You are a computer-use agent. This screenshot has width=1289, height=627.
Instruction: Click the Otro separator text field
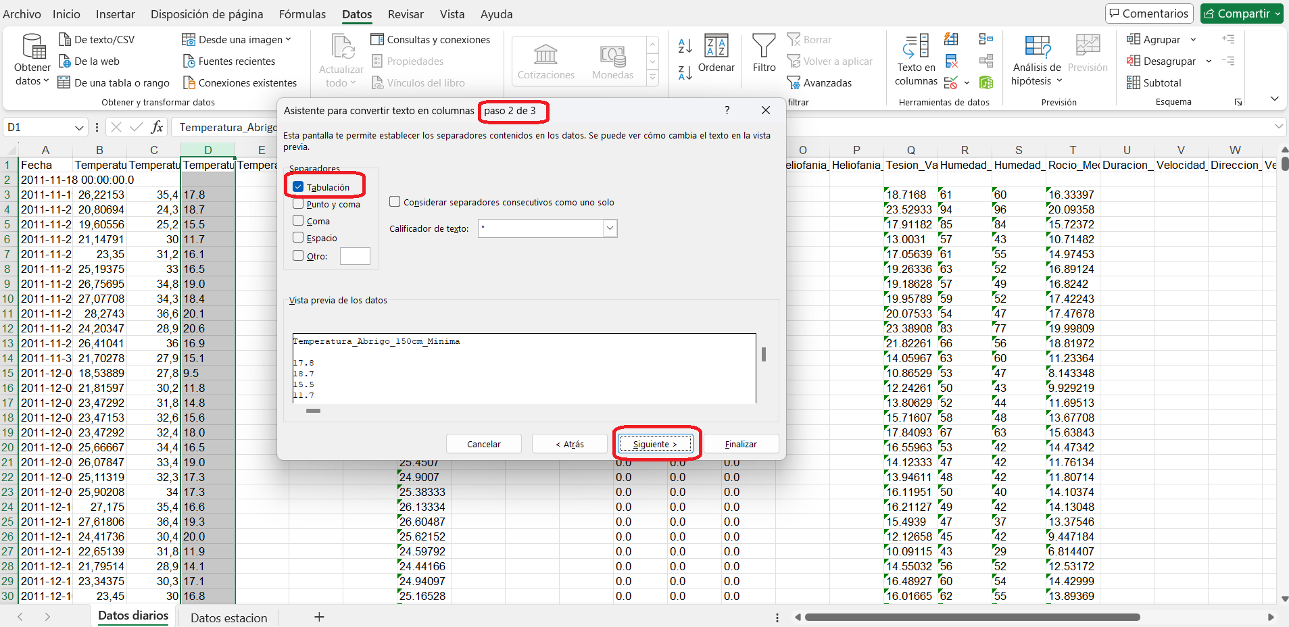(x=355, y=255)
